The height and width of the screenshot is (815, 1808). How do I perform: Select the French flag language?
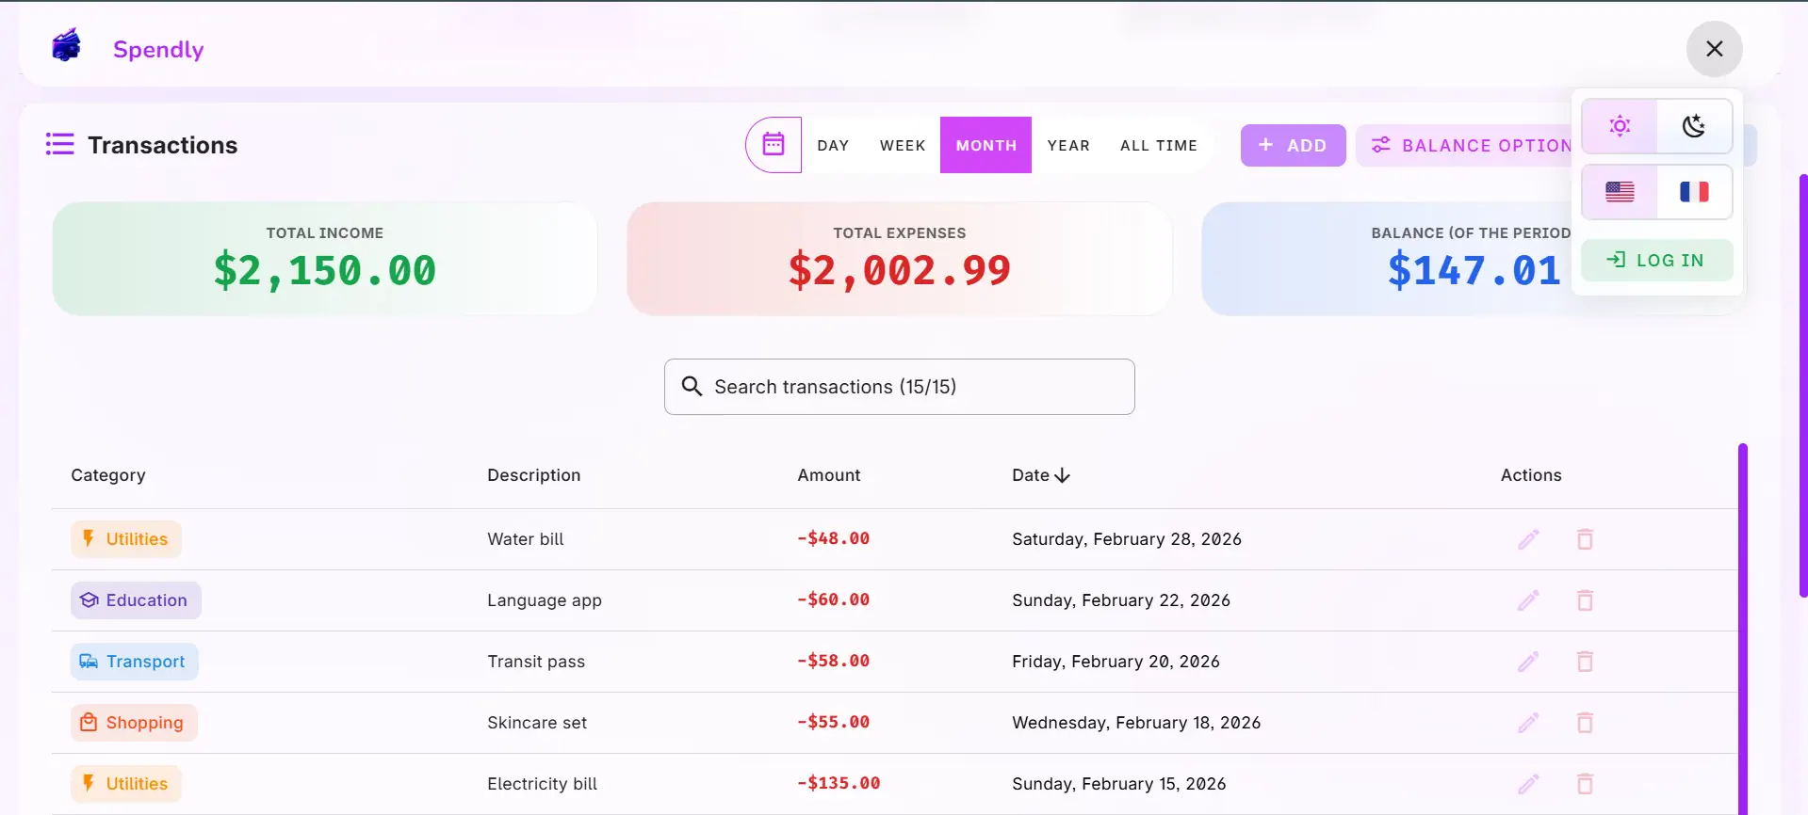tap(1694, 192)
